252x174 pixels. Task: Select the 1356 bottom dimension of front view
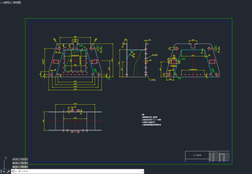point(75,89)
